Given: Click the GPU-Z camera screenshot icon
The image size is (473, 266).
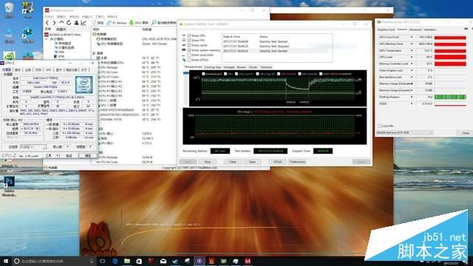Looking at the screenshot, I should (x=466, y=30).
